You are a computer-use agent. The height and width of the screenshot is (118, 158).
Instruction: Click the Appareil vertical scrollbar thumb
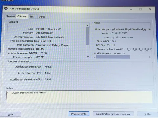pyautogui.click(x=88, y=36)
